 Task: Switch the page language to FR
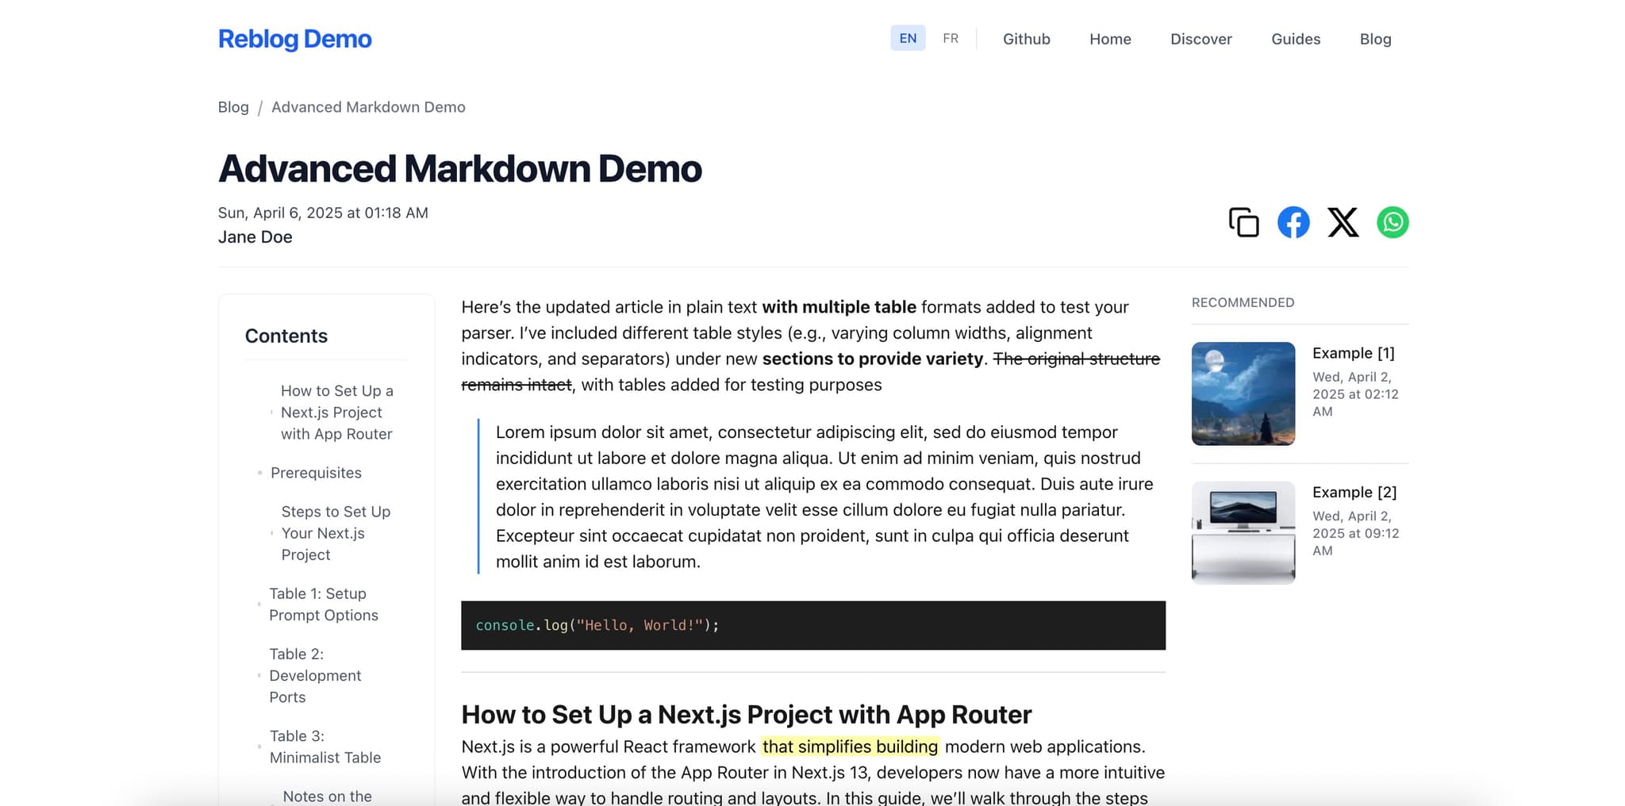[x=950, y=38]
